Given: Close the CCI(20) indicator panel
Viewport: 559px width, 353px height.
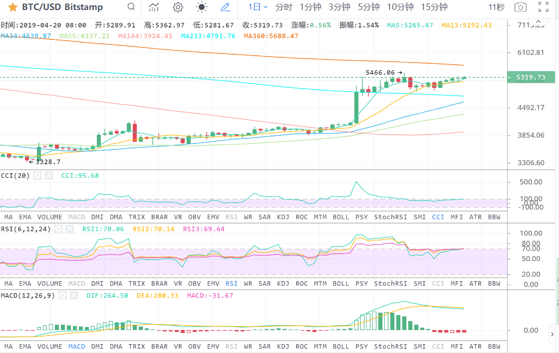Looking at the screenshot, I should 48,176.
